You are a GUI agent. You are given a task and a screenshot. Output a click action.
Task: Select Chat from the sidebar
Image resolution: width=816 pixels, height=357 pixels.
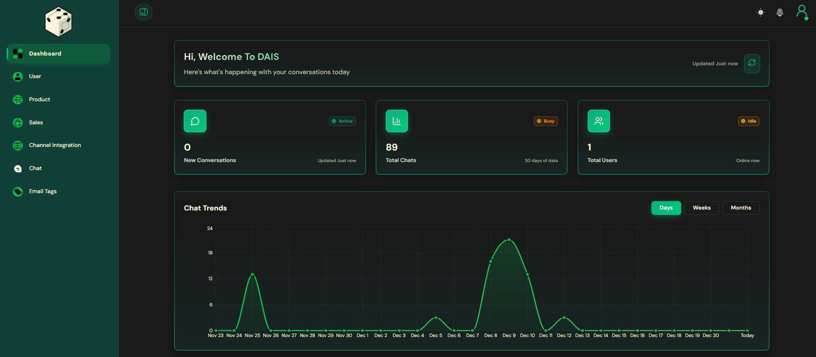[35, 168]
